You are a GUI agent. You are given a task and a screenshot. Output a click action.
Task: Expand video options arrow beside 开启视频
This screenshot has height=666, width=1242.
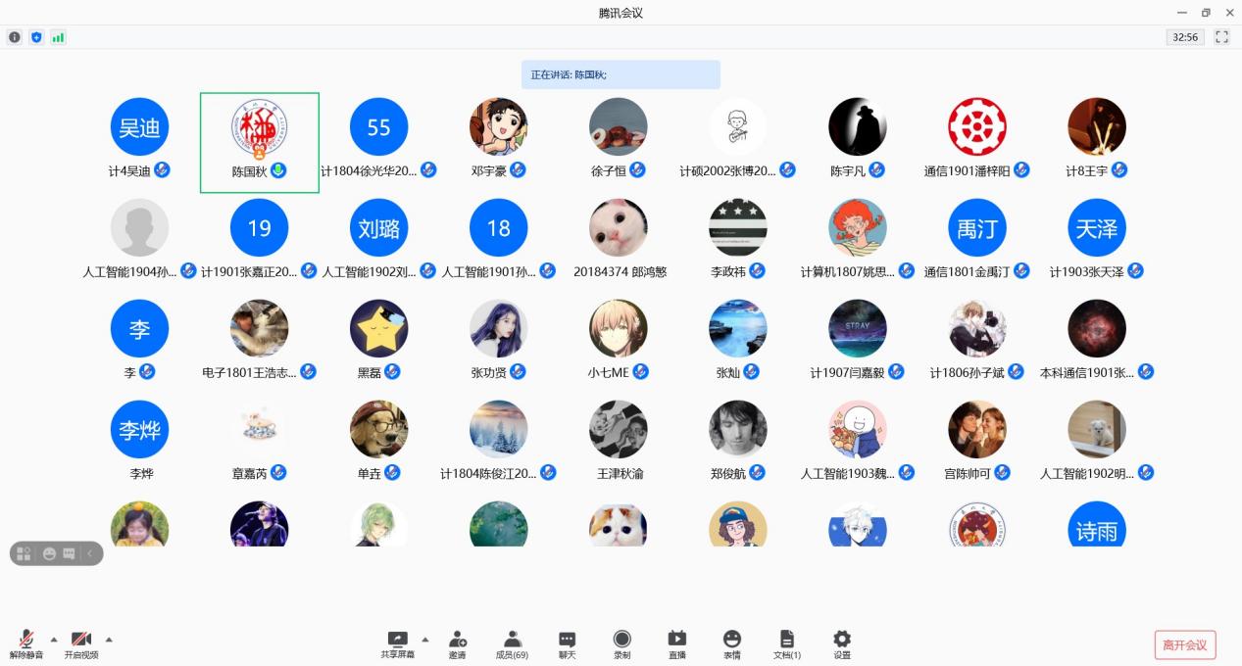109,639
